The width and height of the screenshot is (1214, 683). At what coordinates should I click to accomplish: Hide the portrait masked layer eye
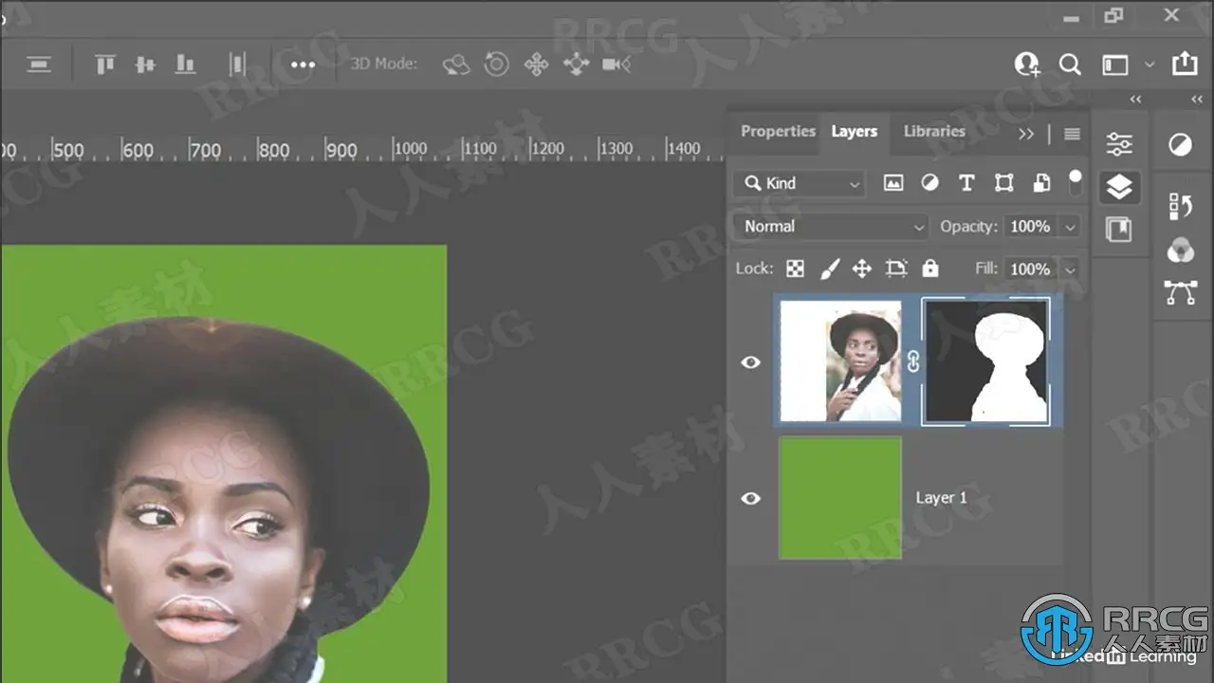[750, 361]
